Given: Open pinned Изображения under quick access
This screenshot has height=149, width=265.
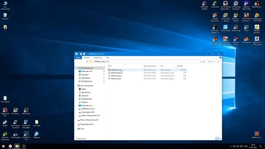Looking at the screenshot, I should (x=87, y=81).
